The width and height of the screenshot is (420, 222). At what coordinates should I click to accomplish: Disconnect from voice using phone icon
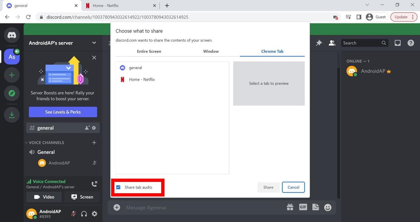click(x=94, y=184)
